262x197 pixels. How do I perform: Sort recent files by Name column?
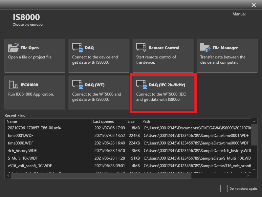click(x=49, y=121)
